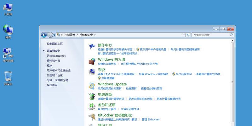Click 查看该计算机的名称 link
252x126 pixels.
click(208, 74)
